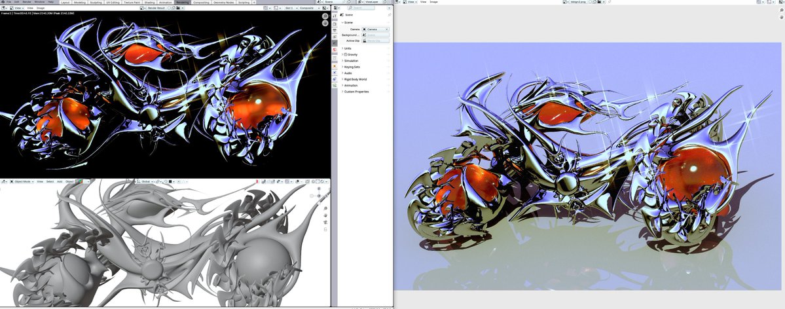Click the properties search field

(x=361, y=8)
